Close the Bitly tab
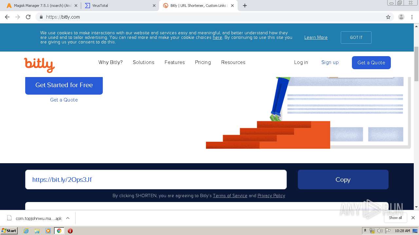 tap(232, 6)
